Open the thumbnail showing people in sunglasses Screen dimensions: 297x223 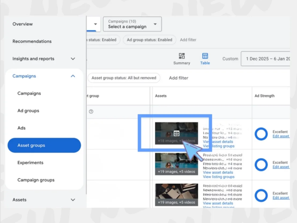click(x=177, y=164)
